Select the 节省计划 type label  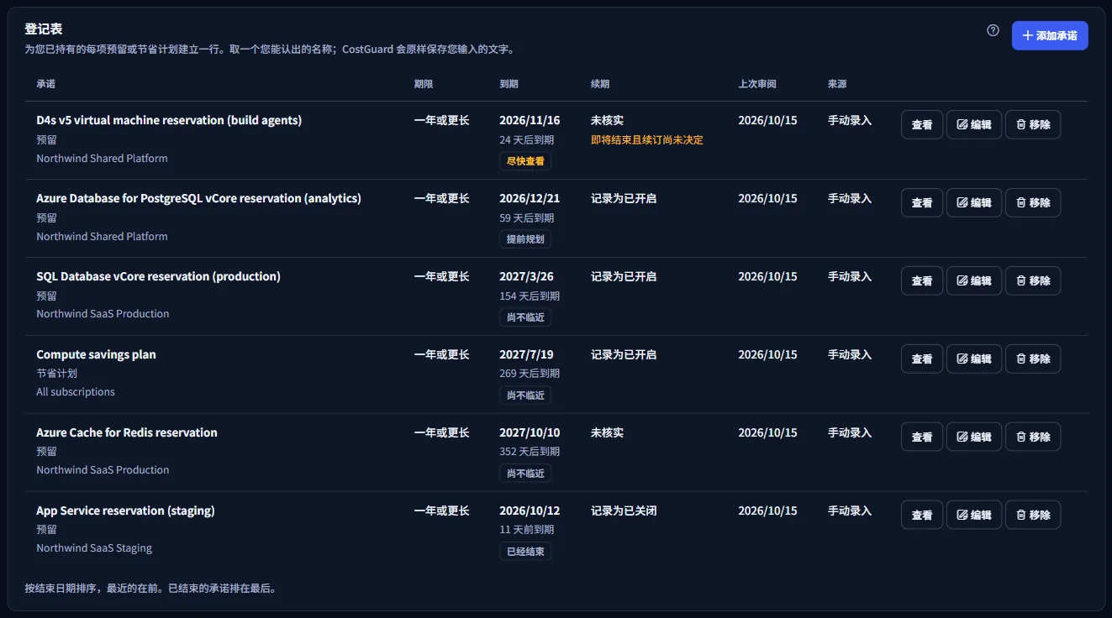pyautogui.click(x=57, y=373)
